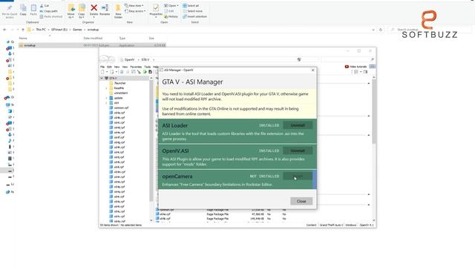This screenshot has width=475, height=267.
Task: Uninstall the OpenIV.ASI plugin
Action: (x=298, y=151)
